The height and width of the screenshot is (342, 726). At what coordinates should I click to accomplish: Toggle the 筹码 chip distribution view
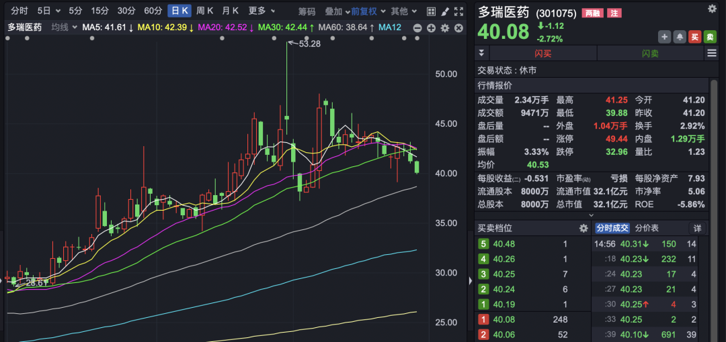(307, 11)
